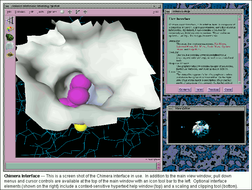Open the File menu
This screenshot has height=190, width=252.
[x=10, y=12]
